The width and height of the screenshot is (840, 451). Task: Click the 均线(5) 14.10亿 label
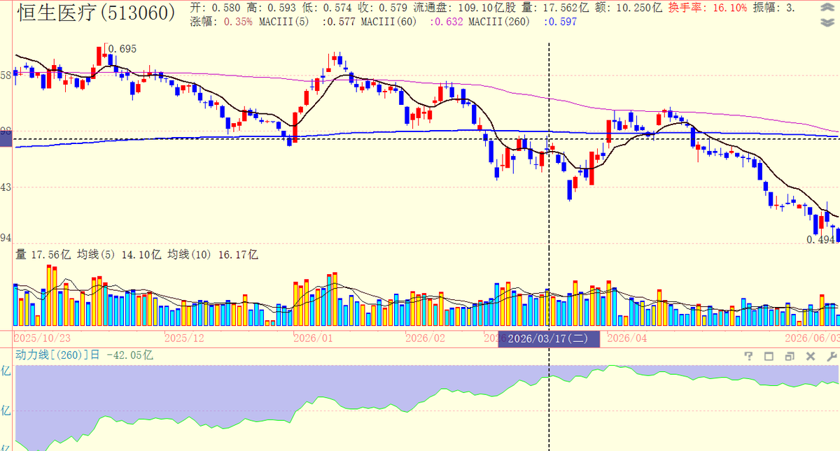tap(119, 255)
